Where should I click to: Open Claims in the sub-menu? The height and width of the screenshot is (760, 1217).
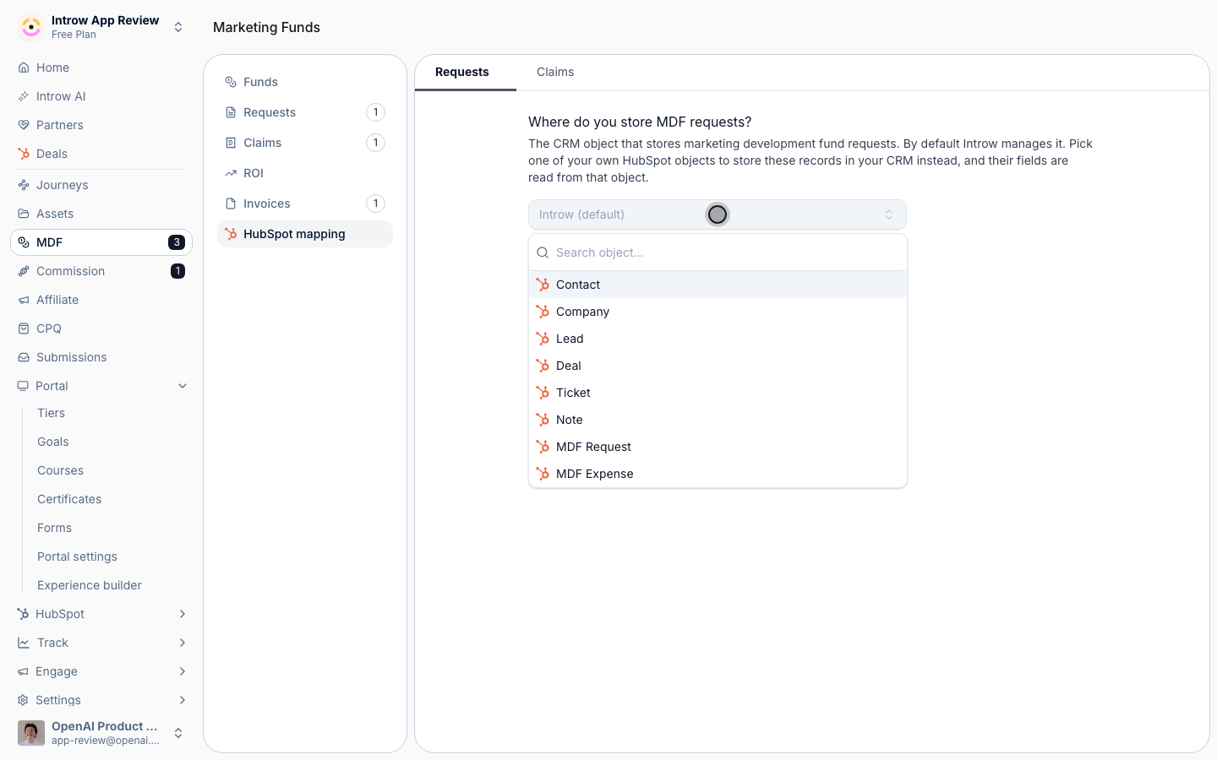[305, 143]
